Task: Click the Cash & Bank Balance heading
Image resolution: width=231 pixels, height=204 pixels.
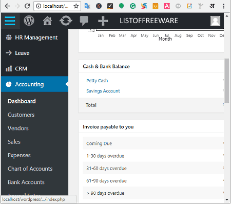Action: click(x=106, y=66)
